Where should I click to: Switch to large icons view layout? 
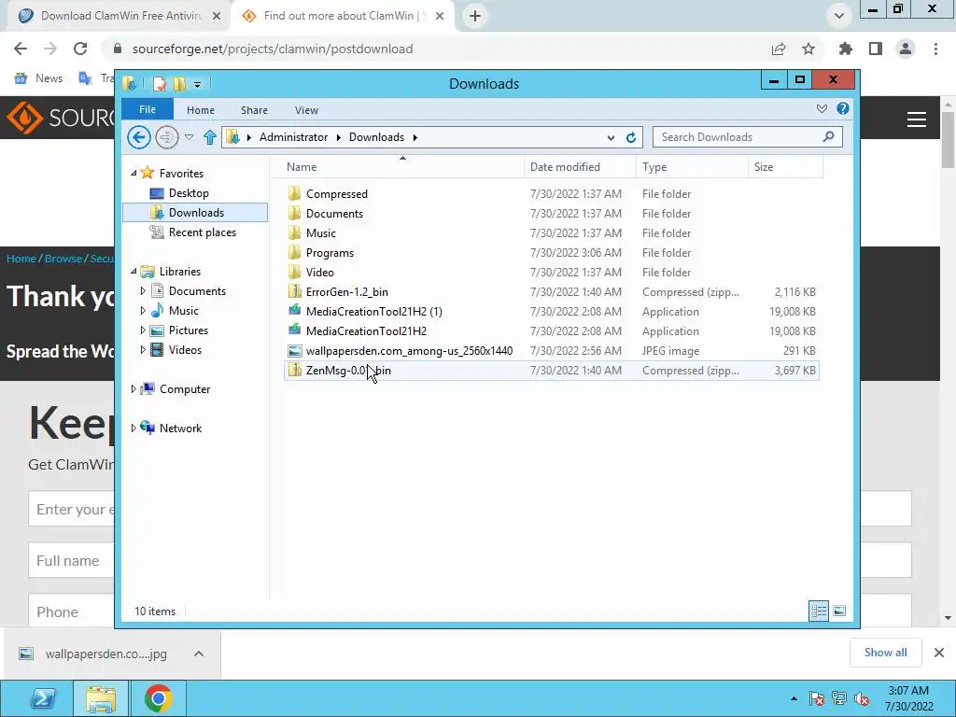click(839, 611)
